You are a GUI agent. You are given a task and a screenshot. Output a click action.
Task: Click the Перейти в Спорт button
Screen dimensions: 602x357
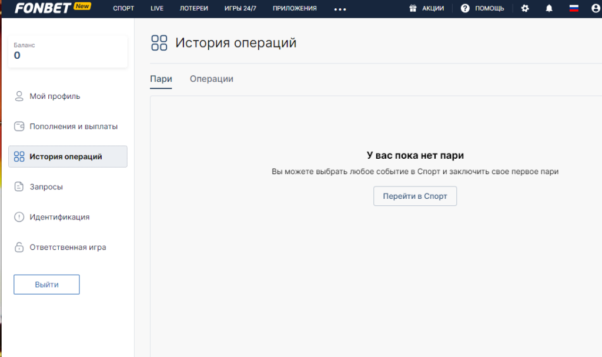415,196
